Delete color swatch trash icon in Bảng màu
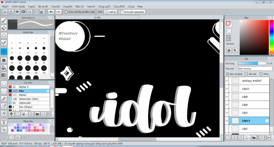 18,138
